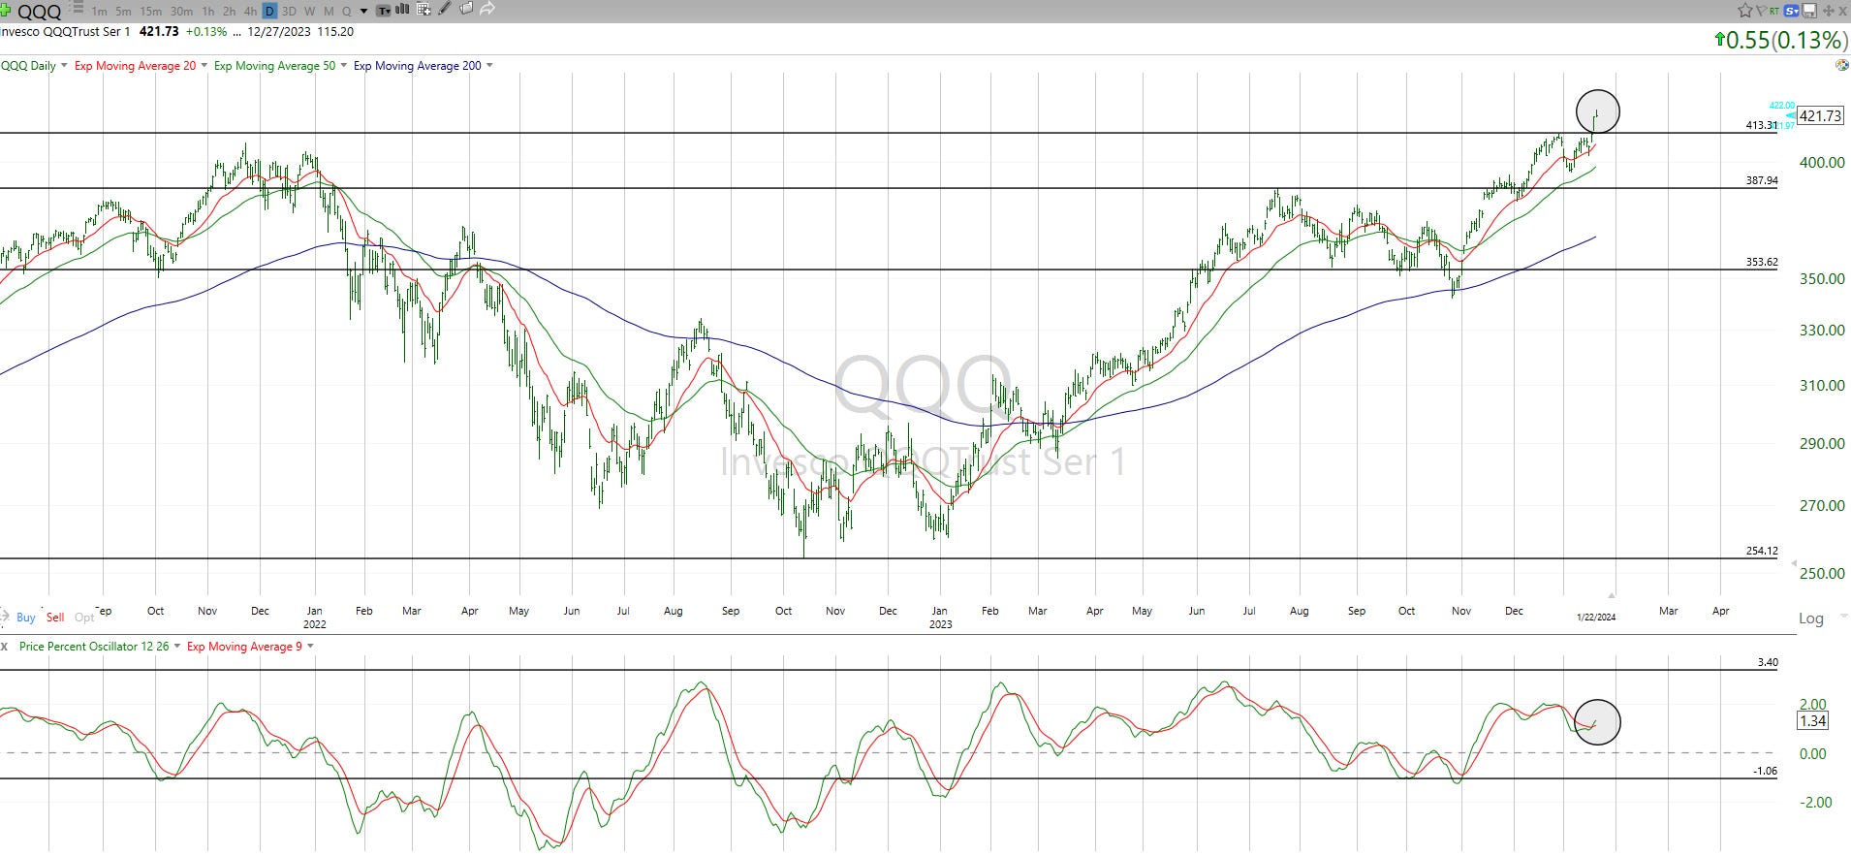The width and height of the screenshot is (1851, 856).
Task: Click the 353.62 horizontal line label
Action: (1762, 262)
